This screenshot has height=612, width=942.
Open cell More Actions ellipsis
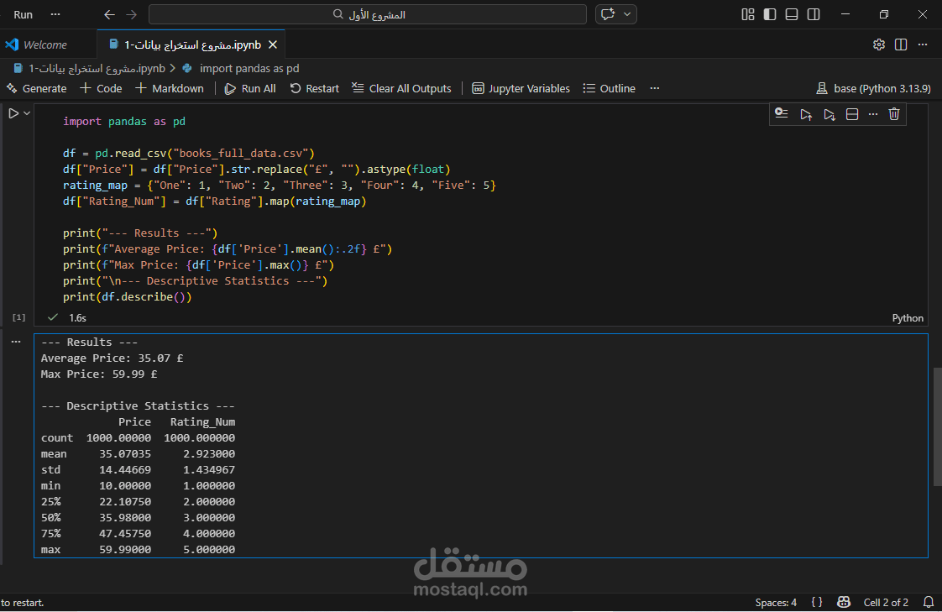point(873,114)
